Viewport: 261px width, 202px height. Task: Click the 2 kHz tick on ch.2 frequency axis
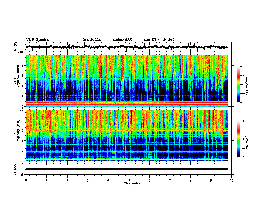(23, 151)
